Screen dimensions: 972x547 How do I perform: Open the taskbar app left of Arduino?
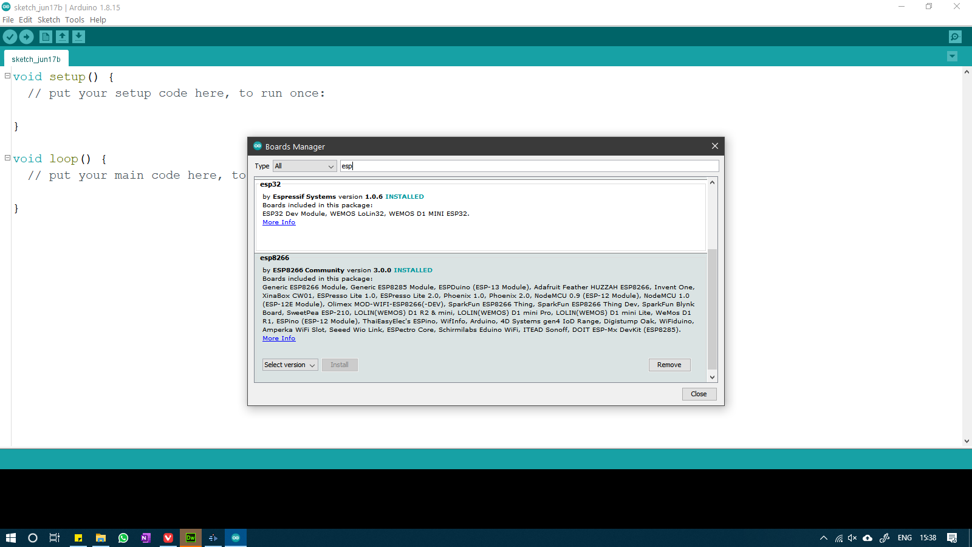coord(213,538)
